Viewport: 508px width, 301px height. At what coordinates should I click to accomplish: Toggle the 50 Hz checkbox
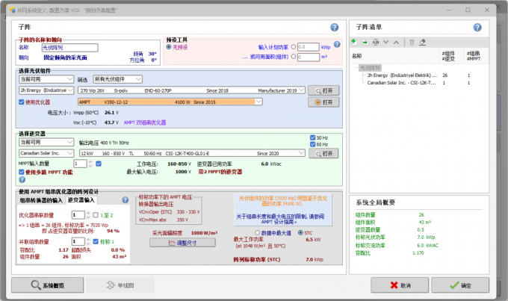click(312, 137)
